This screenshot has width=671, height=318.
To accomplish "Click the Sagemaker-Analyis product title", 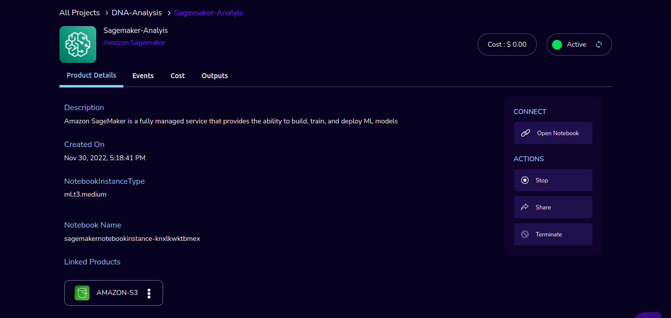I will pyautogui.click(x=136, y=30).
